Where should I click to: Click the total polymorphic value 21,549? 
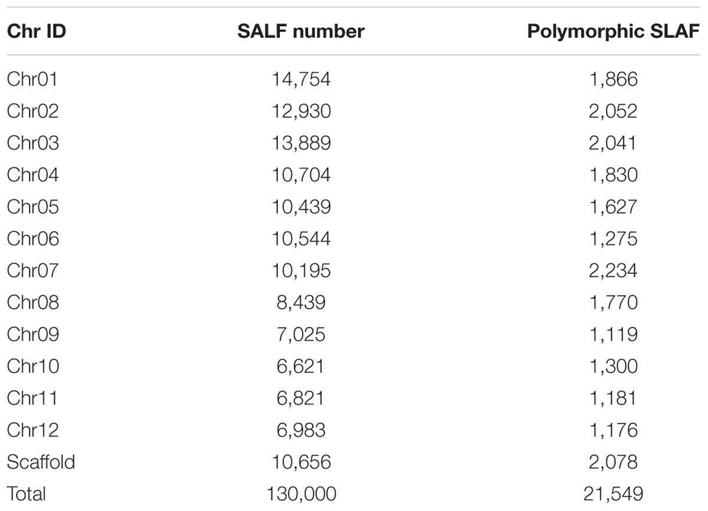(614, 493)
